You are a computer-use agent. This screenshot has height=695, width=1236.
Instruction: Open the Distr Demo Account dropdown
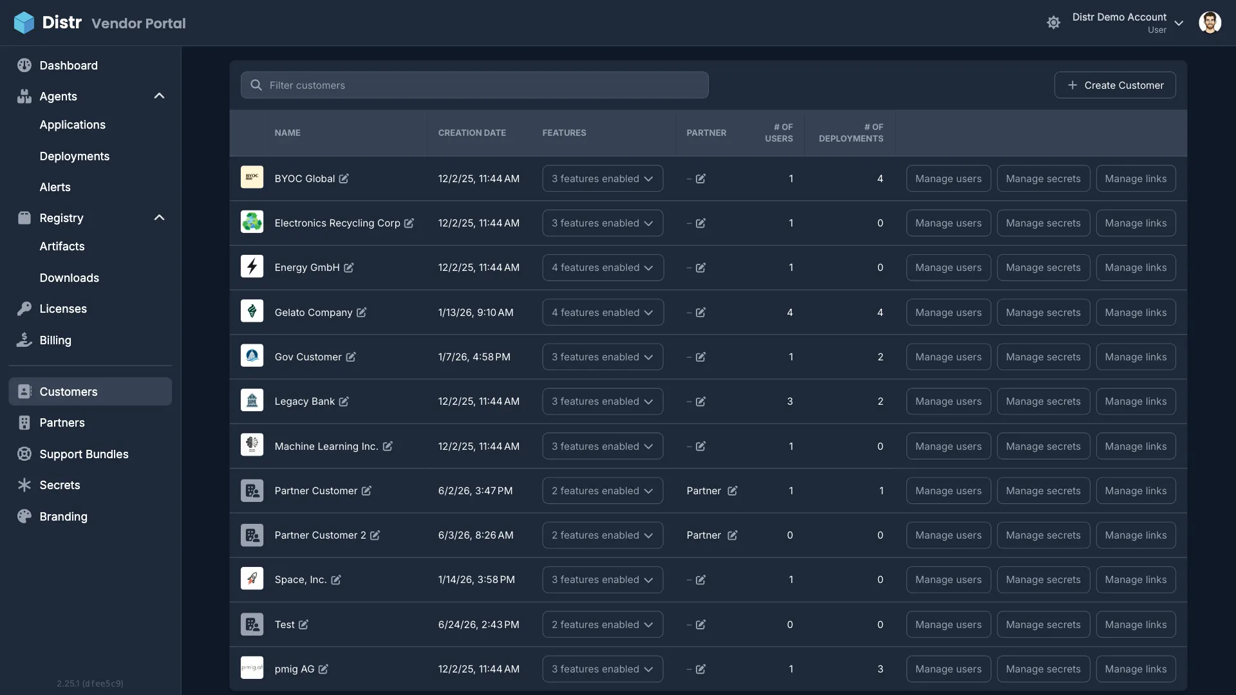[1127, 23]
